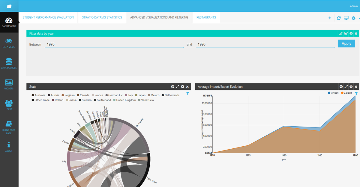The width and height of the screenshot is (360, 187).
Task: Click the 'Filter data by year' widget title
Action: pos(41,34)
